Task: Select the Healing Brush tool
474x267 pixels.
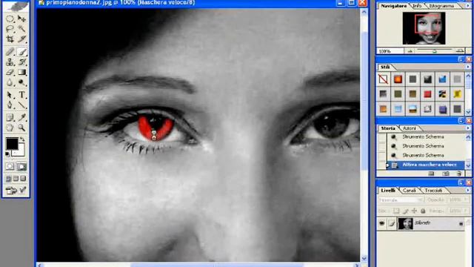Action: (x=10, y=52)
